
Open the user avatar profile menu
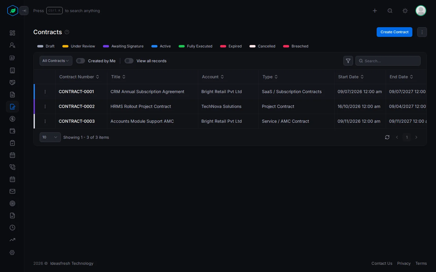click(x=421, y=11)
